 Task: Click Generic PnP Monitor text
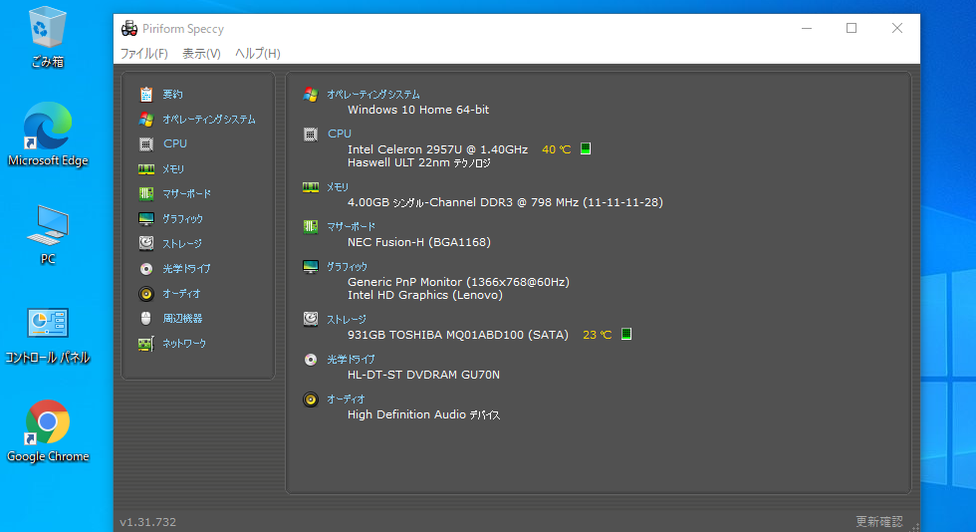pyautogui.click(x=458, y=282)
